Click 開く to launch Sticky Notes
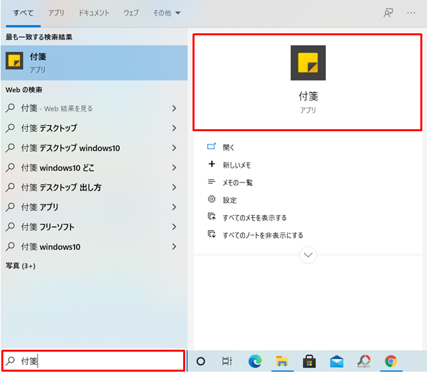Screen dimensions: 427x373 pyautogui.click(x=228, y=147)
